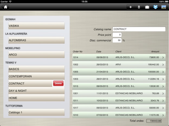Open the picture gallery icon
Screen dimensions: 169x126
[164, 7]
